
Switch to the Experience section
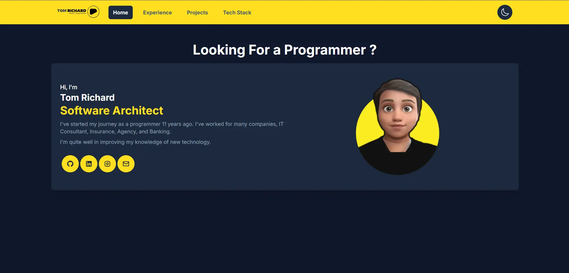pyautogui.click(x=157, y=12)
